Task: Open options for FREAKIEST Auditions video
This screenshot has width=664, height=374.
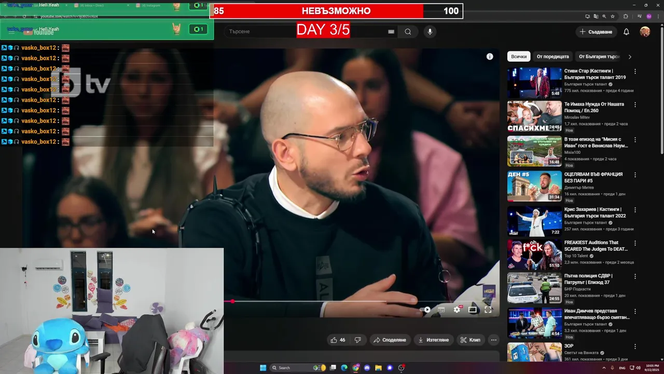Action: (x=635, y=243)
